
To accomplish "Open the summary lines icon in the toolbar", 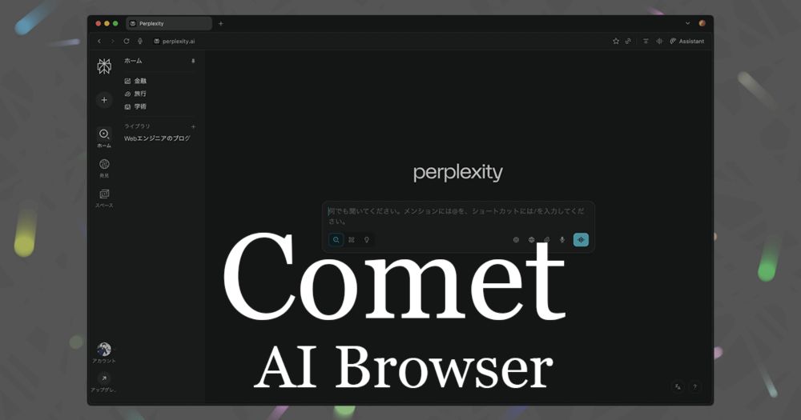I will pyautogui.click(x=646, y=42).
